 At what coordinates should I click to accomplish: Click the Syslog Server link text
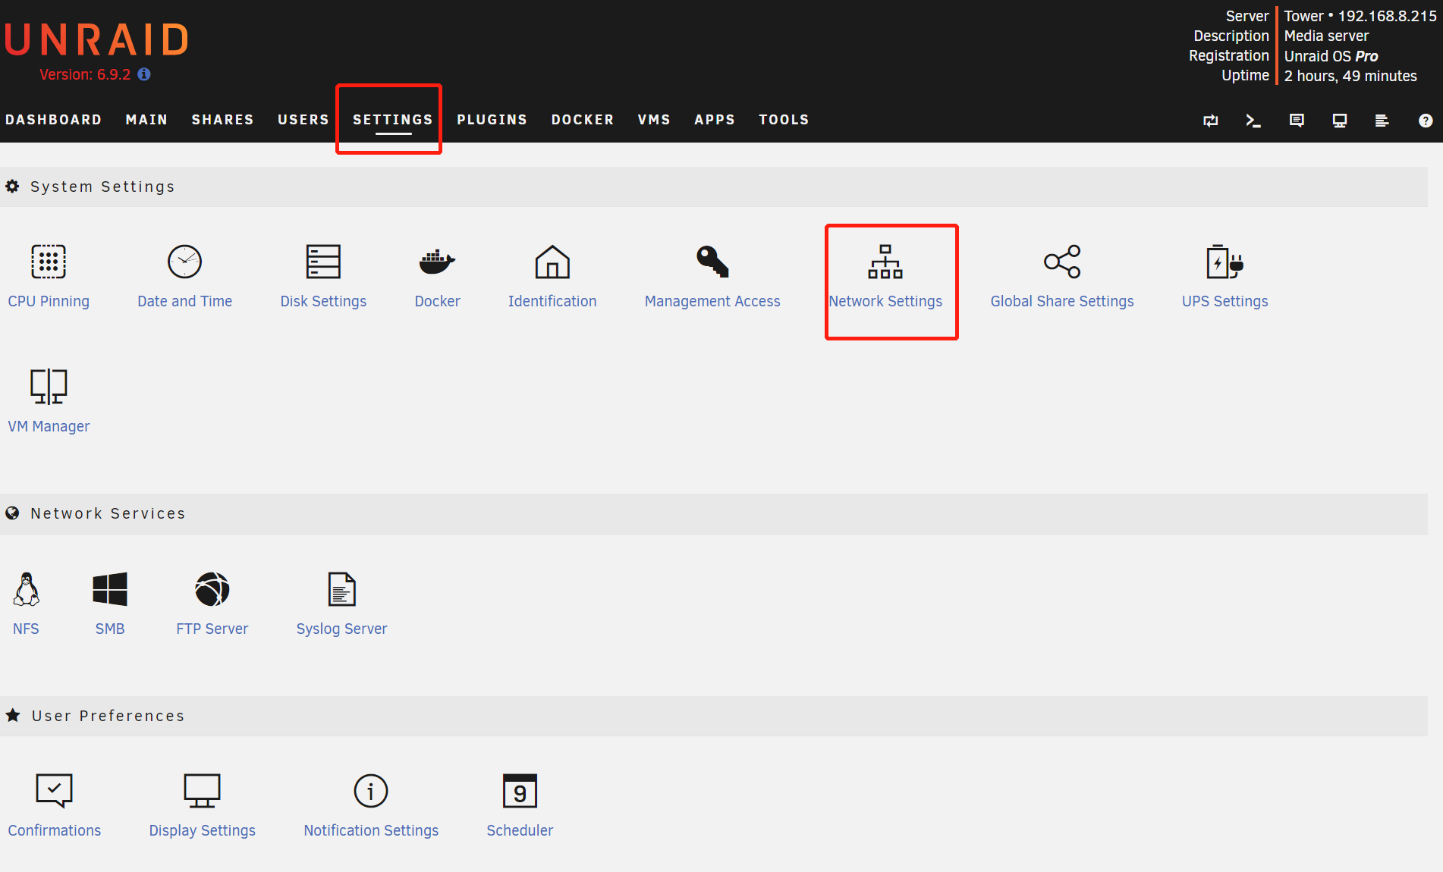(x=341, y=629)
